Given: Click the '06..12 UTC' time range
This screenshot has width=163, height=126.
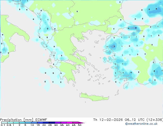Looking at the screenshot, I should coord(134,120).
